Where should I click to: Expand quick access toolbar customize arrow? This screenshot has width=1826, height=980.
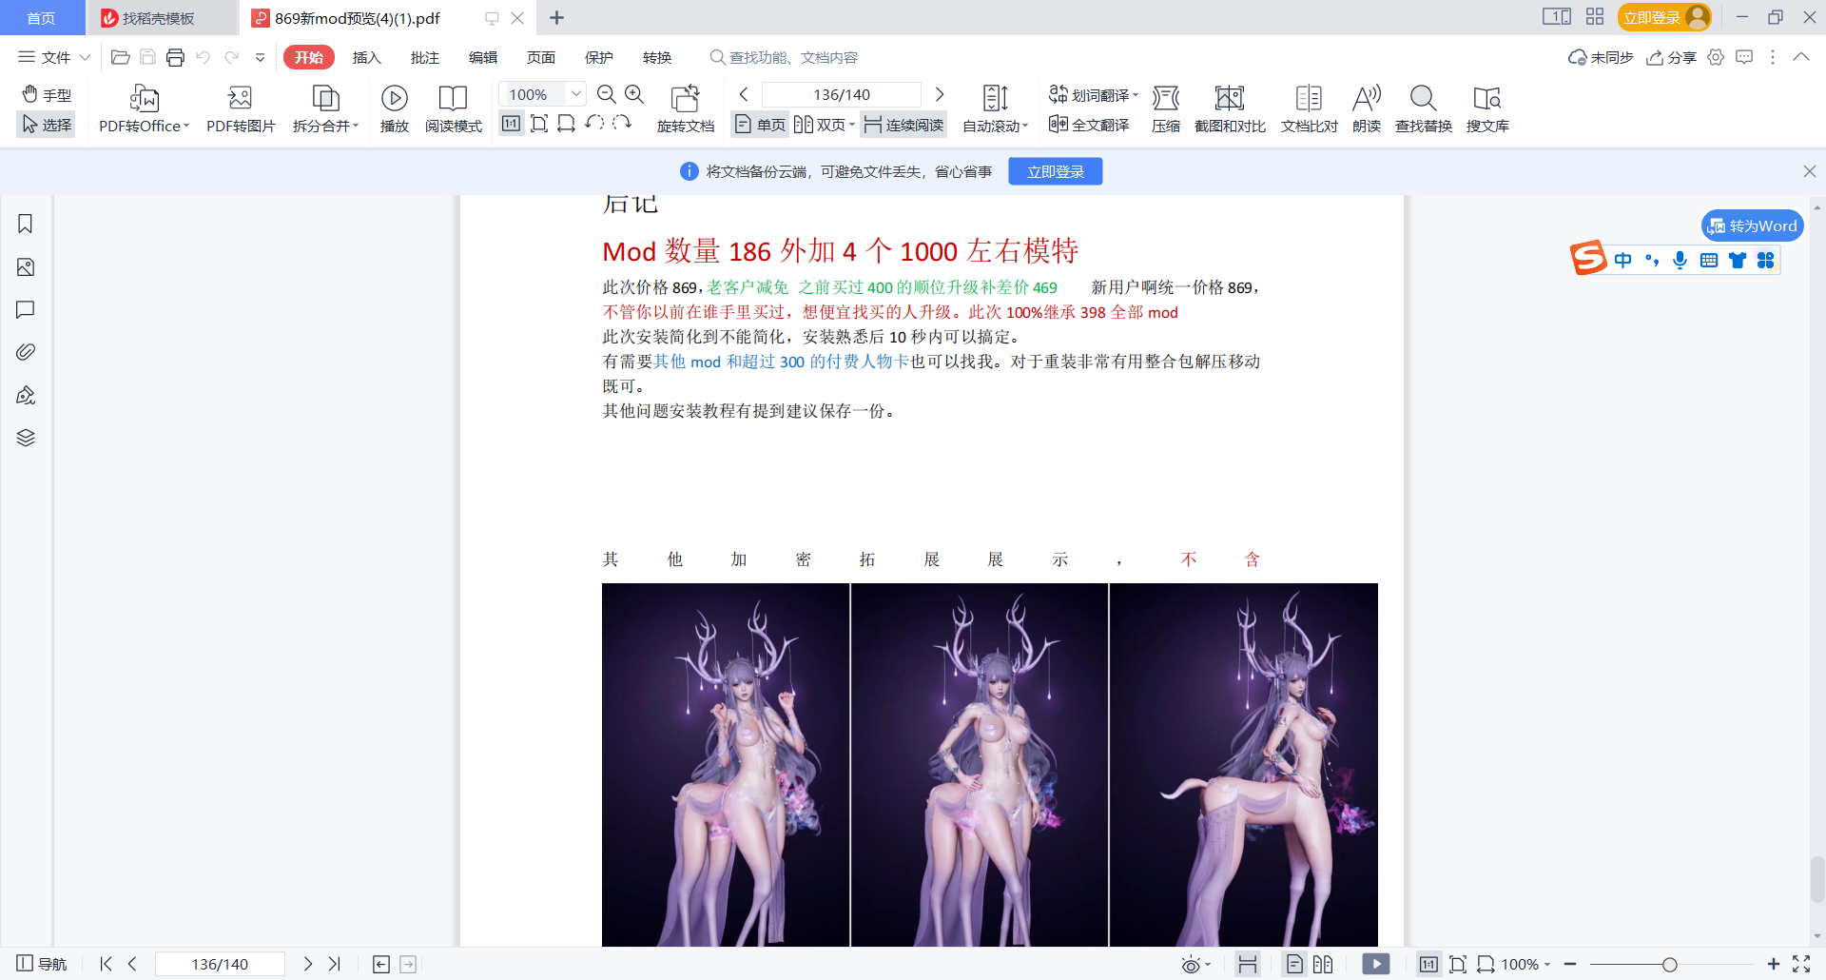pyautogui.click(x=260, y=58)
